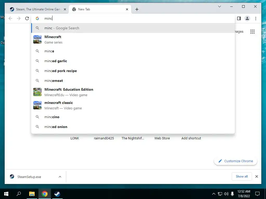The width and height of the screenshot is (266, 199).
Task: Close the Steam tab
Action: [x=65, y=10]
